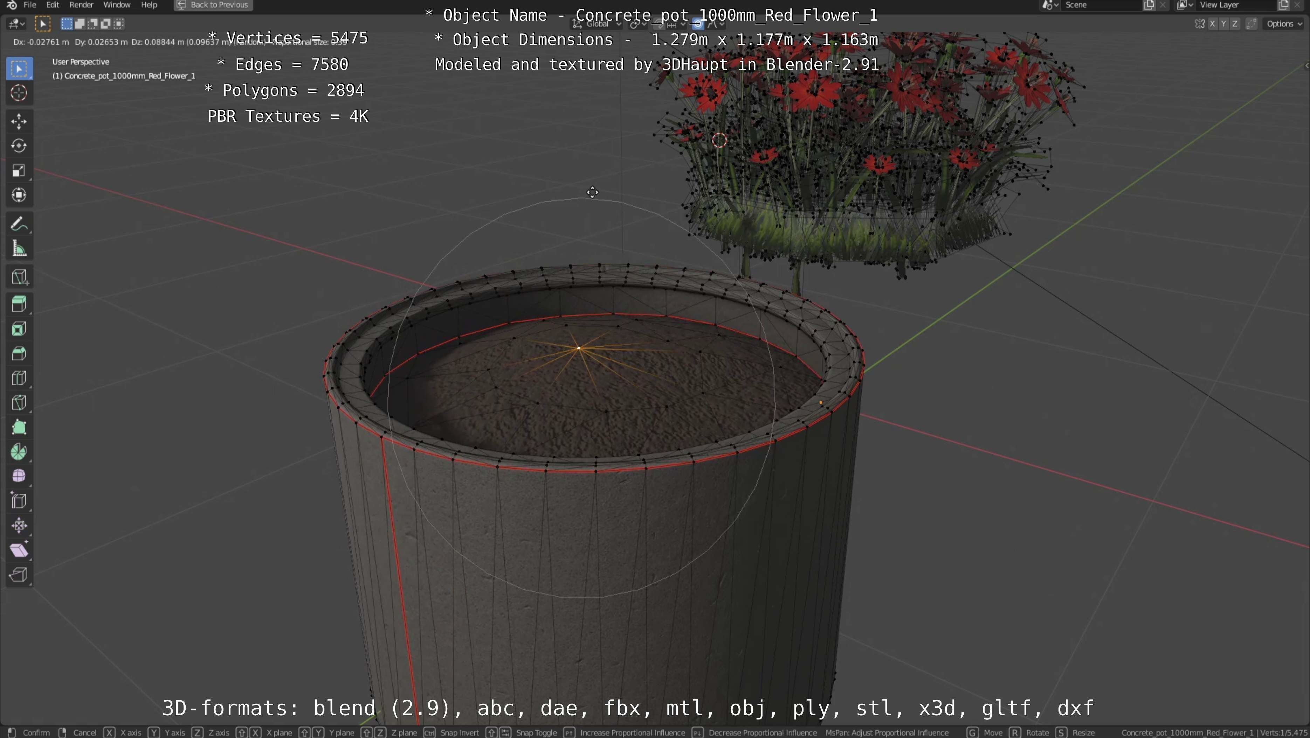Activate the Shrink/Fatten tool

click(x=19, y=526)
